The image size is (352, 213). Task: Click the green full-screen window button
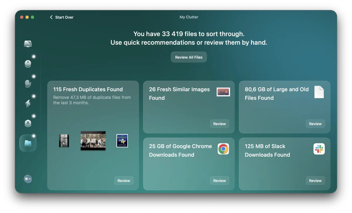pos(33,17)
